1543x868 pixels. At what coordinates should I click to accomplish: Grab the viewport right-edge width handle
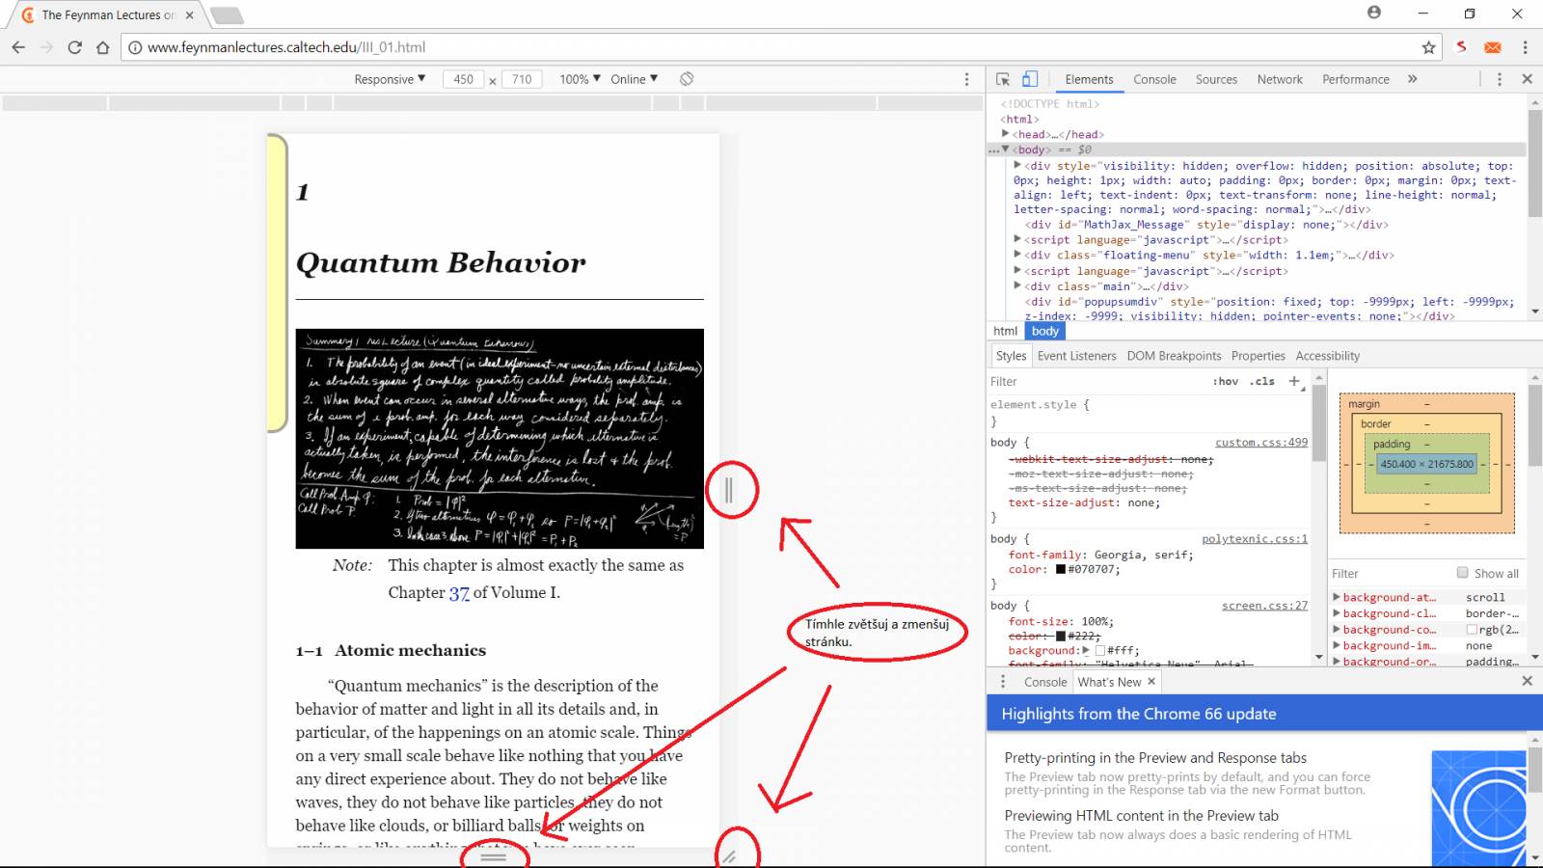(729, 490)
